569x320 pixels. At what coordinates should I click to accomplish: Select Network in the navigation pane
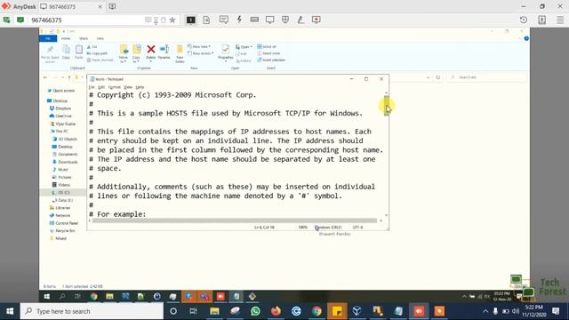60,215
